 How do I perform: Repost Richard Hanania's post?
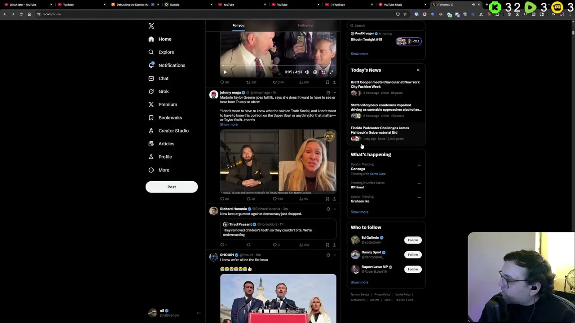point(248,245)
